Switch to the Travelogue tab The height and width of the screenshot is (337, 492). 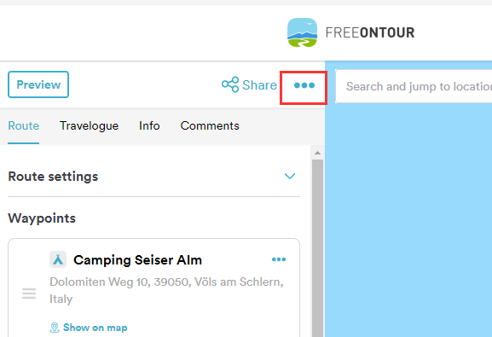[x=90, y=125]
